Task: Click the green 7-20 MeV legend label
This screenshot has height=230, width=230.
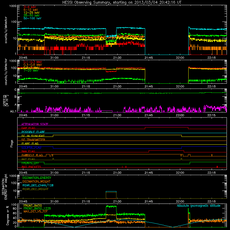Action: [31, 70]
